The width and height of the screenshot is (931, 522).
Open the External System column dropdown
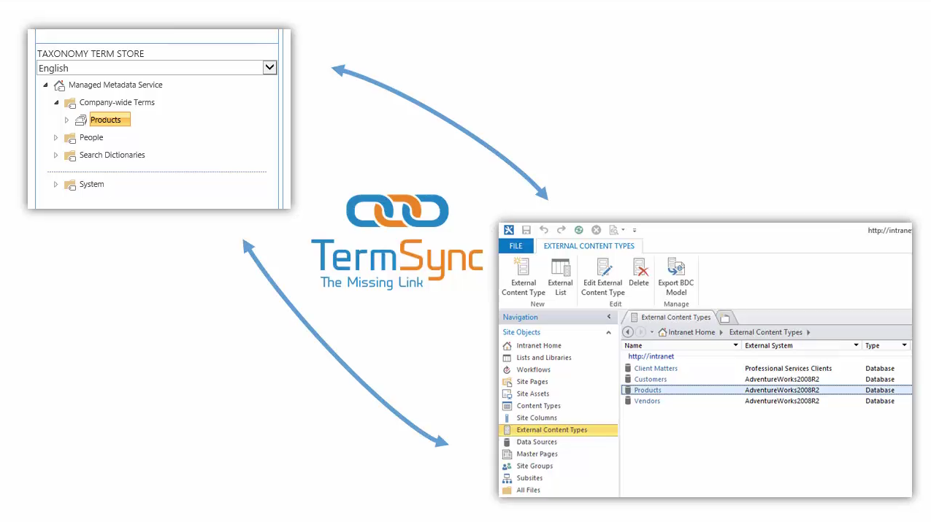pos(857,345)
